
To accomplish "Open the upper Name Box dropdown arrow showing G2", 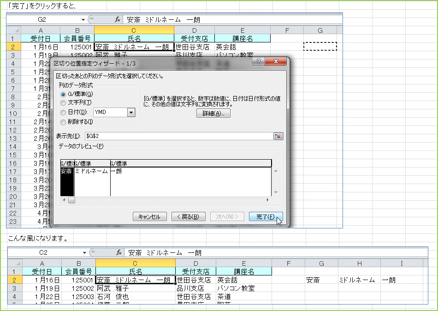I will [x=83, y=19].
